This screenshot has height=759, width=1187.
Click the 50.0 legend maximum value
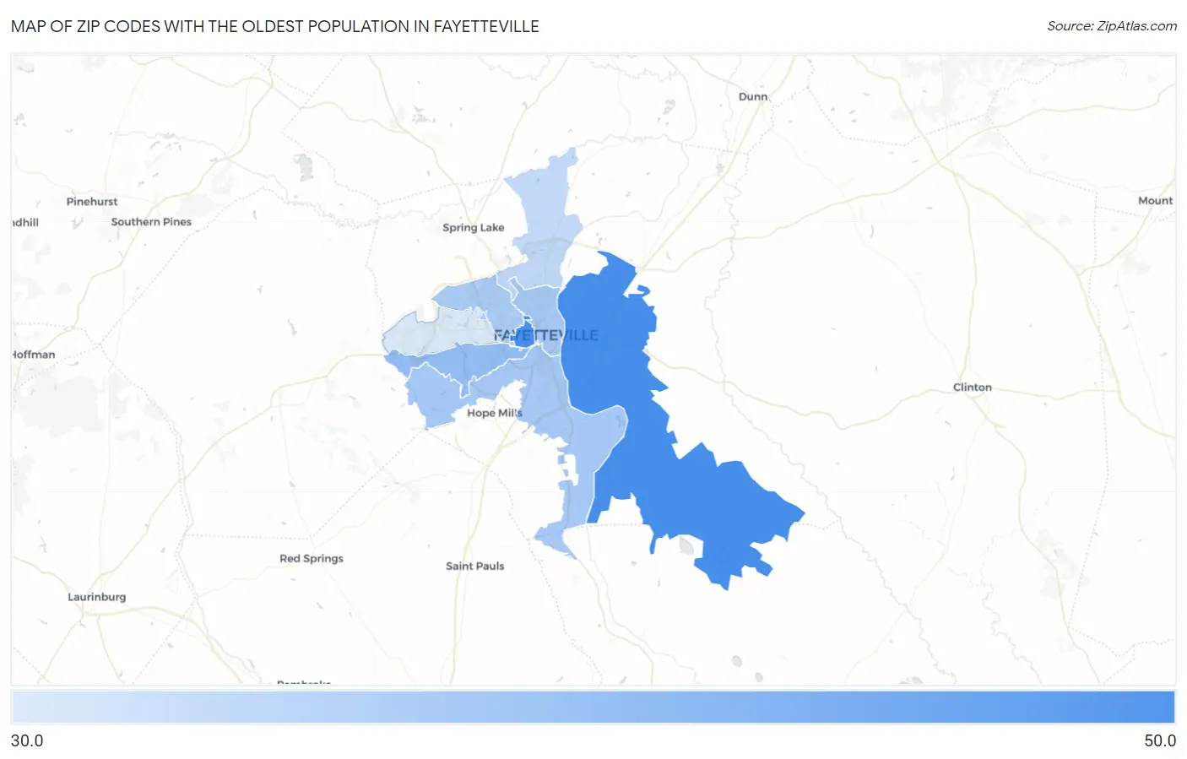[1160, 740]
